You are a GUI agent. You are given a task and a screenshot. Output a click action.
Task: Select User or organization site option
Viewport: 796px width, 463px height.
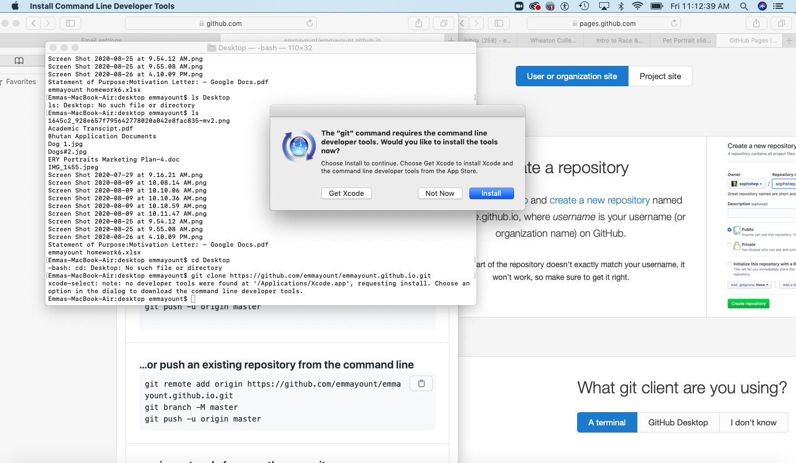click(572, 76)
